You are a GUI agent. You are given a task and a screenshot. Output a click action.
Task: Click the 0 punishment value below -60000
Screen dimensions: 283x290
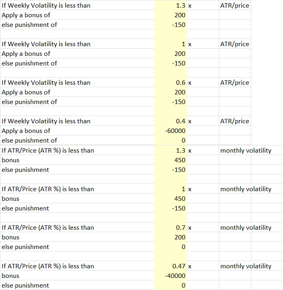coord(170,140)
